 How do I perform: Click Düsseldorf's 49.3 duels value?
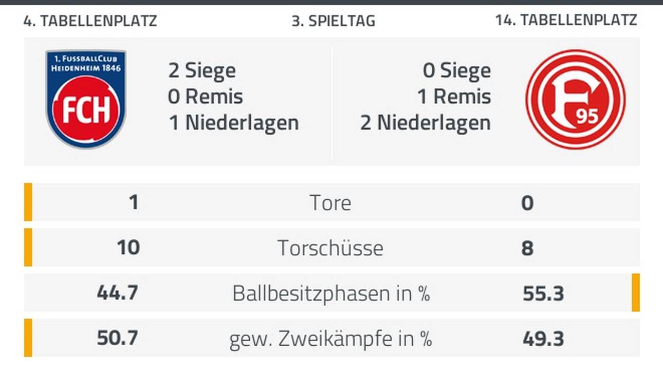coord(543,339)
